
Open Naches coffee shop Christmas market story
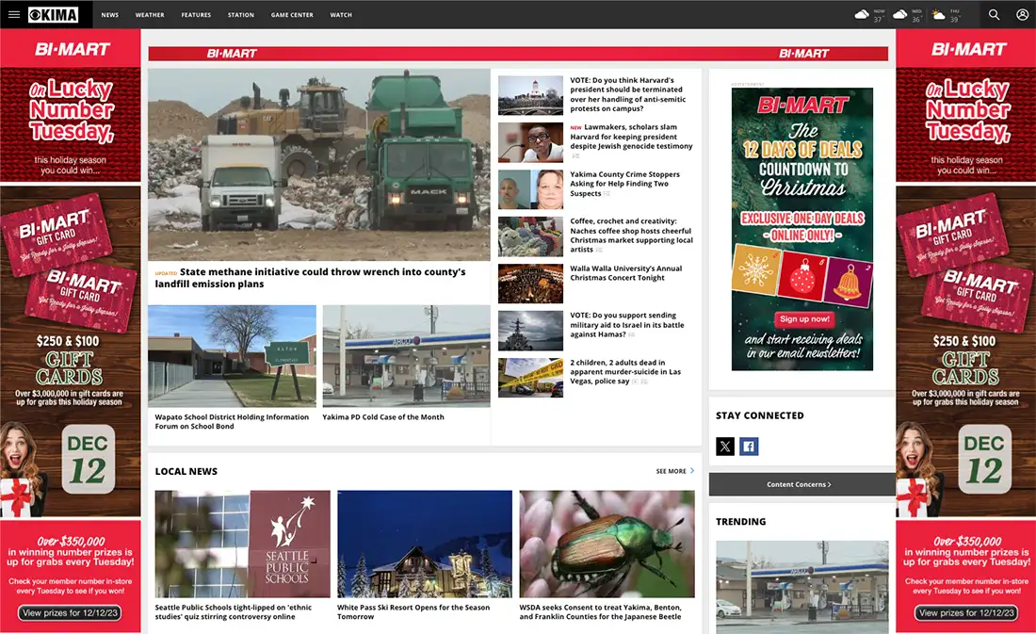tap(632, 236)
